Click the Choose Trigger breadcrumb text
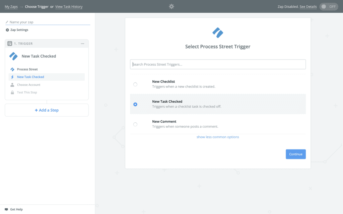Image resolution: width=343 pixels, height=214 pixels. 37,7
